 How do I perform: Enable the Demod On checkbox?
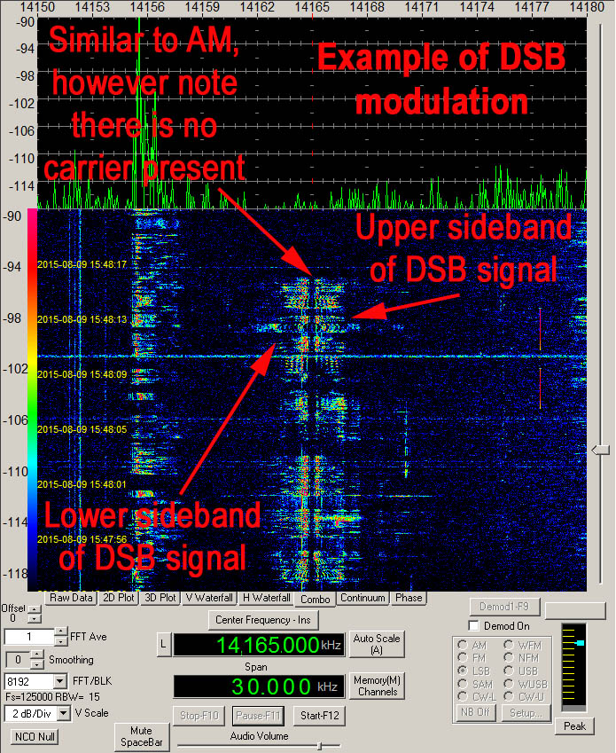click(x=474, y=626)
